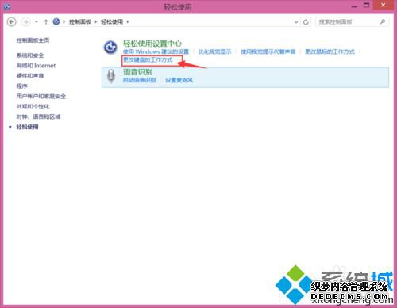
Task: Open 程序 category in sidebar
Action: pyautogui.click(x=22, y=86)
